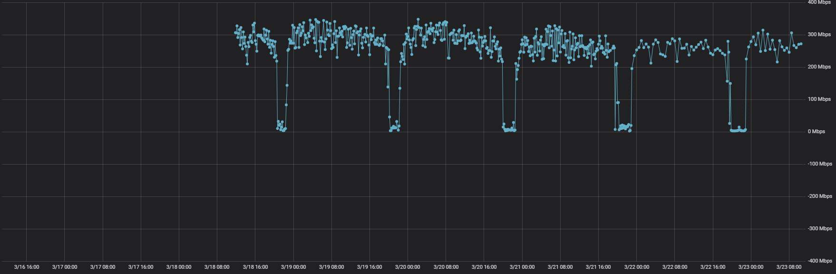Click the 3/21 16:00 axis label
836x274 pixels.
pos(598,267)
